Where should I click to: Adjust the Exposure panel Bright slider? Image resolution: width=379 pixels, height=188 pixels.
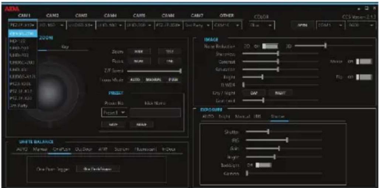click(x=284, y=157)
